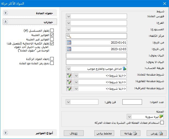Click the البيان لا يحوي input field
169x139 pixels.
(x=96, y=62)
